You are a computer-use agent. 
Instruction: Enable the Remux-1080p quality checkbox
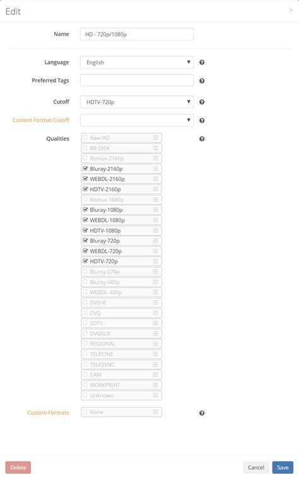click(85, 199)
